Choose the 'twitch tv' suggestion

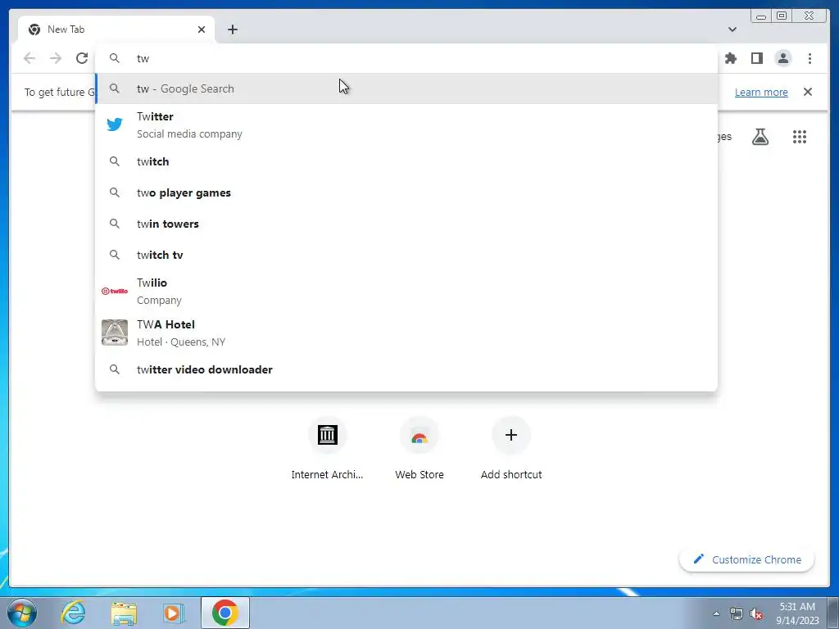pyautogui.click(x=406, y=255)
